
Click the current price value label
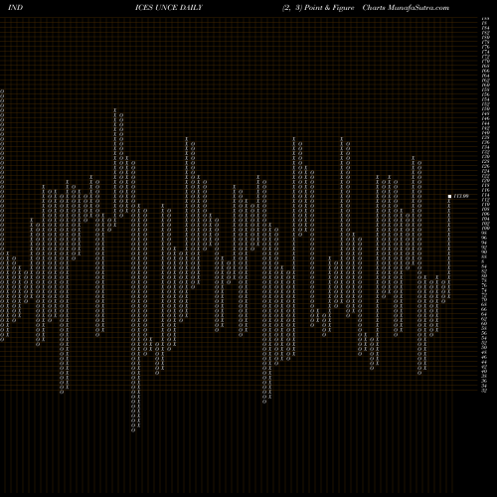tap(461, 196)
